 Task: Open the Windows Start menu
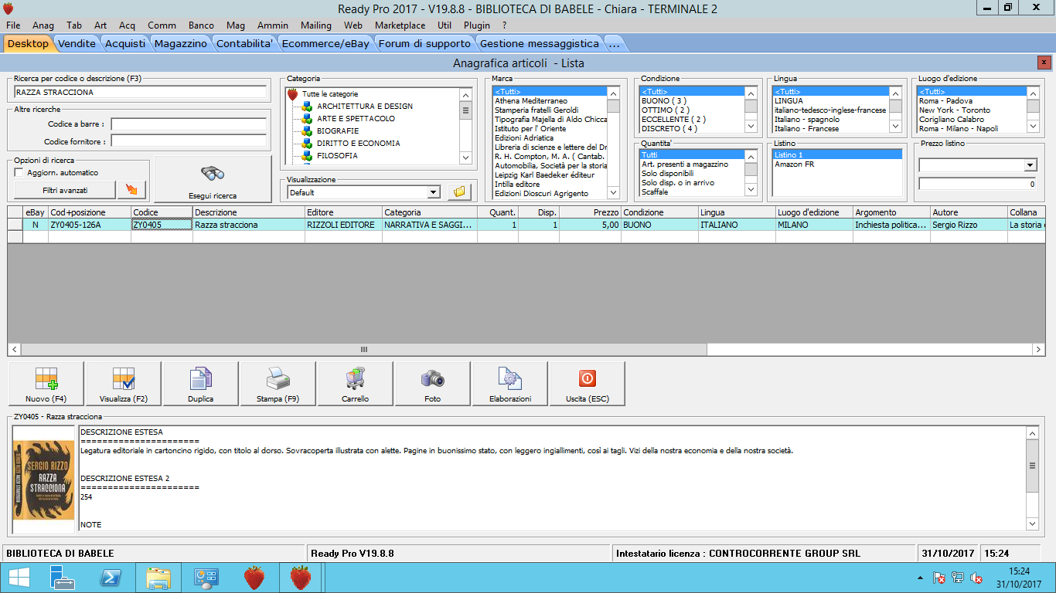19,577
